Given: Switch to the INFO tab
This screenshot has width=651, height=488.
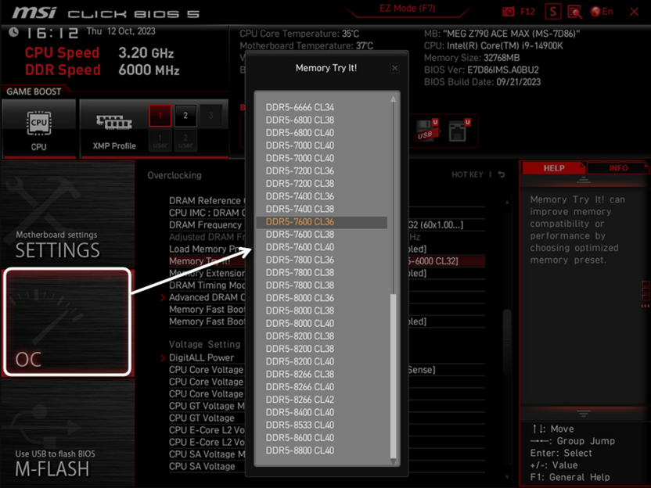Looking at the screenshot, I should [x=617, y=167].
